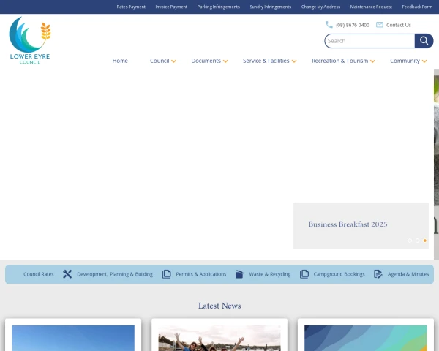This screenshot has width=439, height=351.
Task: Open the Community menu item
Action: pos(405,61)
